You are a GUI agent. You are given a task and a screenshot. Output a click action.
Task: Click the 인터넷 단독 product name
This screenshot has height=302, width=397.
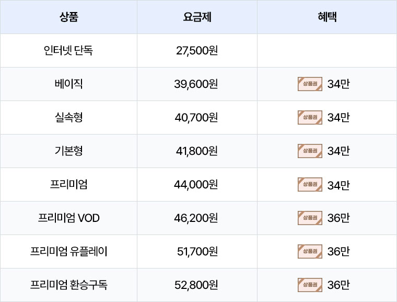(68, 50)
